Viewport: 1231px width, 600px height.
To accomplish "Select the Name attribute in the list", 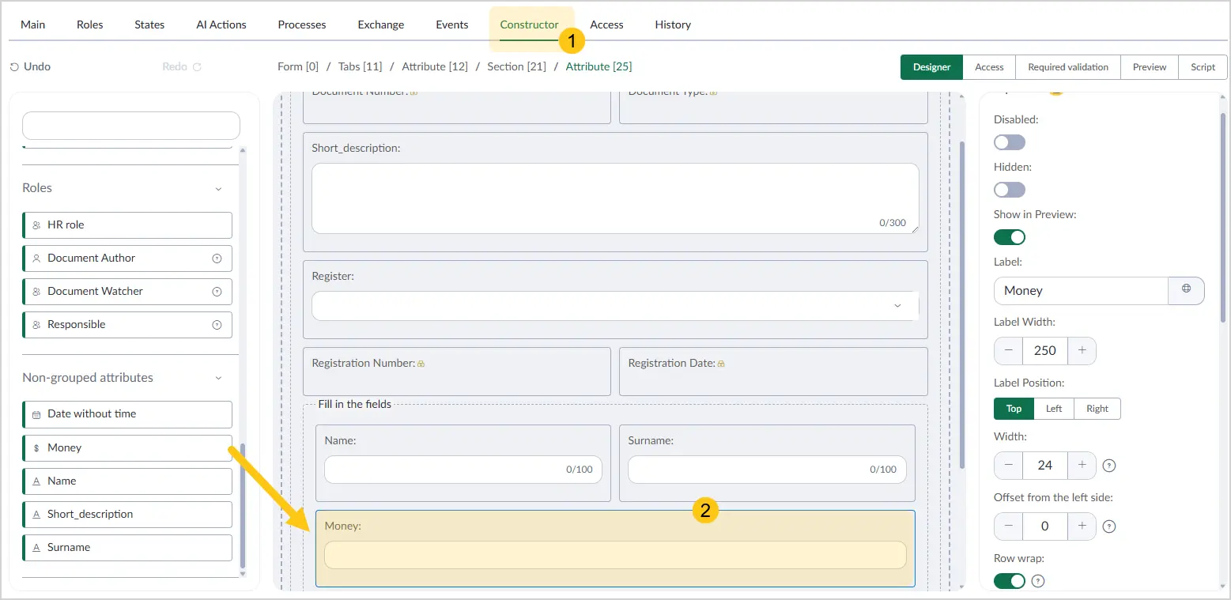I will (x=127, y=481).
